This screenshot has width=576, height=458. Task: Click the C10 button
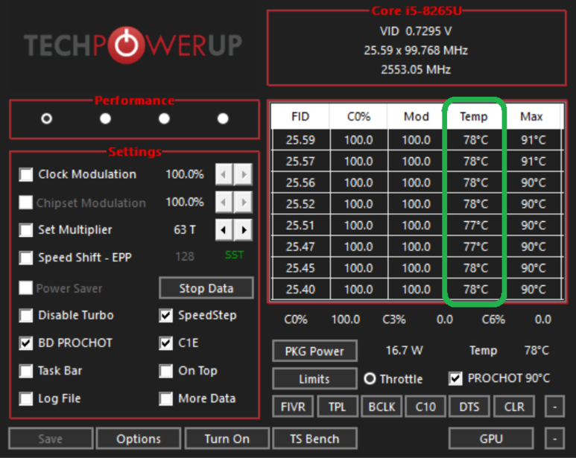pyautogui.click(x=425, y=407)
